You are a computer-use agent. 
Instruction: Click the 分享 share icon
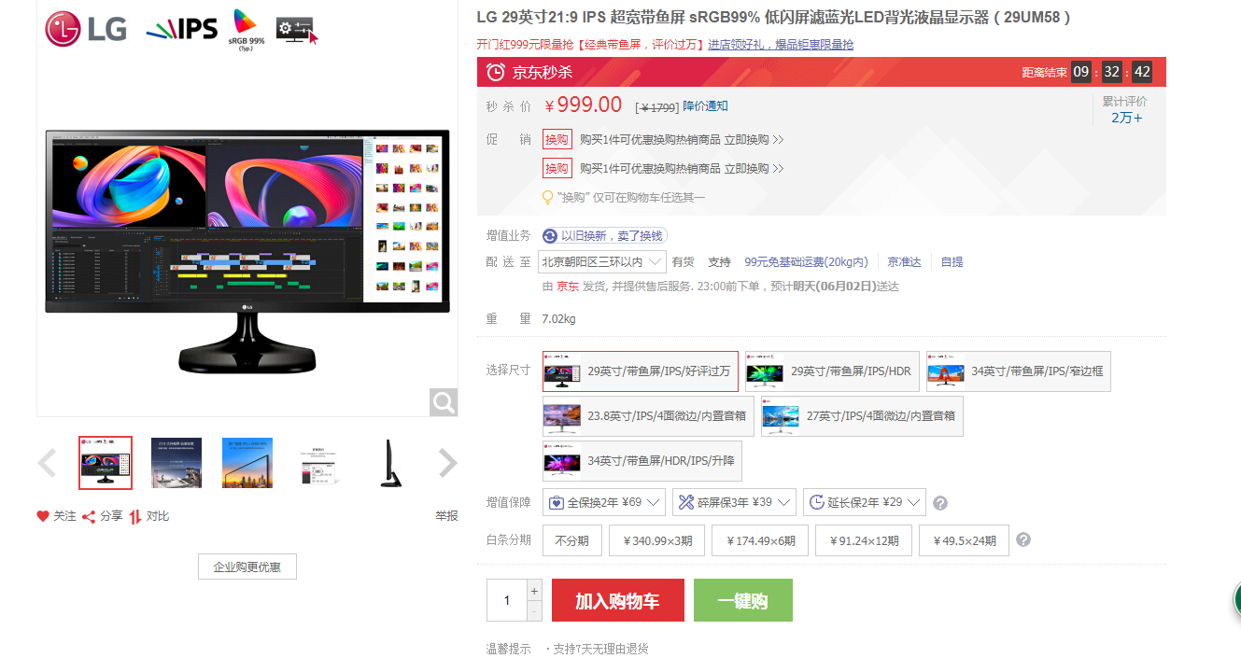tap(89, 516)
